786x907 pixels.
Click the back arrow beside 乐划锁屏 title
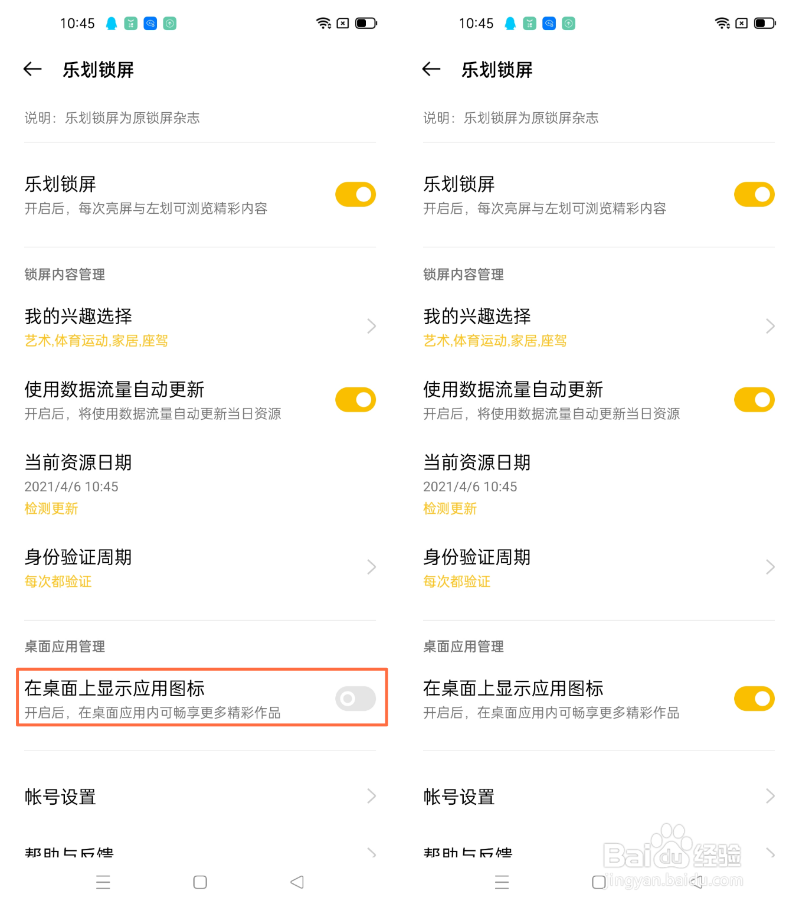coord(32,69)
